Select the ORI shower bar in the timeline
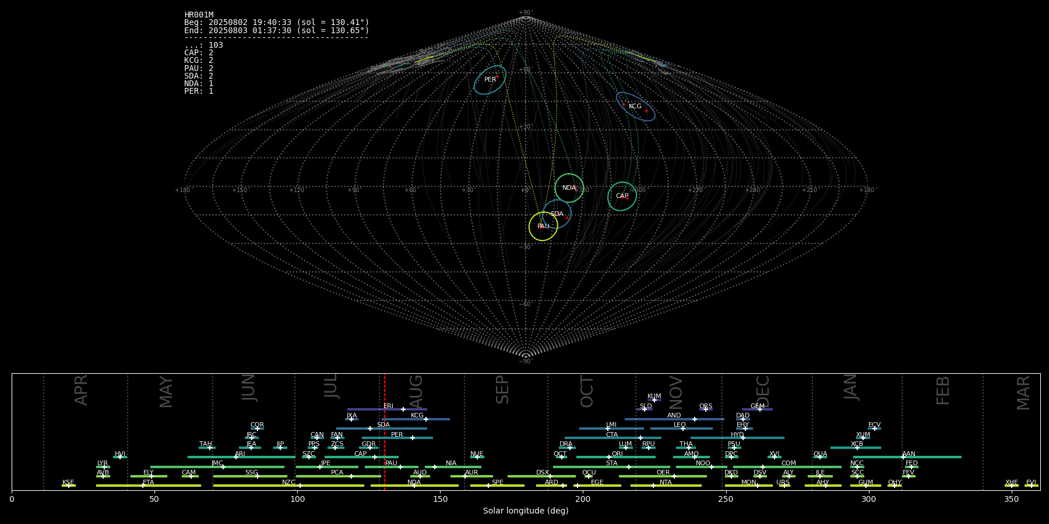Image resolution: width=1049 pixels, height=524 pixels. pyautogui.click(x=616, y=457)
